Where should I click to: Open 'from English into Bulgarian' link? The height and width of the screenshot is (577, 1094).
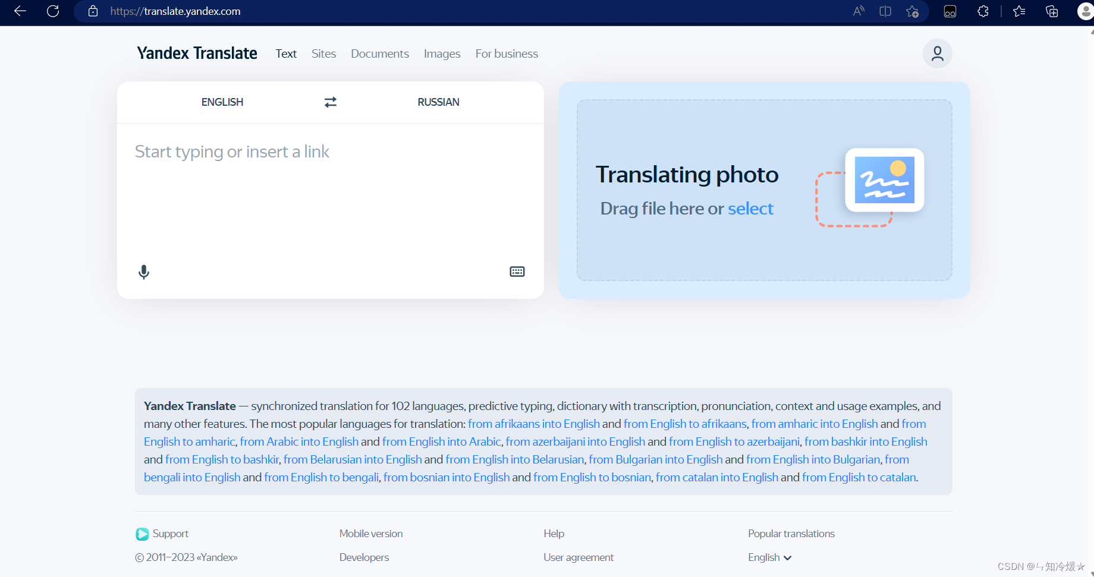click(x=813, y=459)
